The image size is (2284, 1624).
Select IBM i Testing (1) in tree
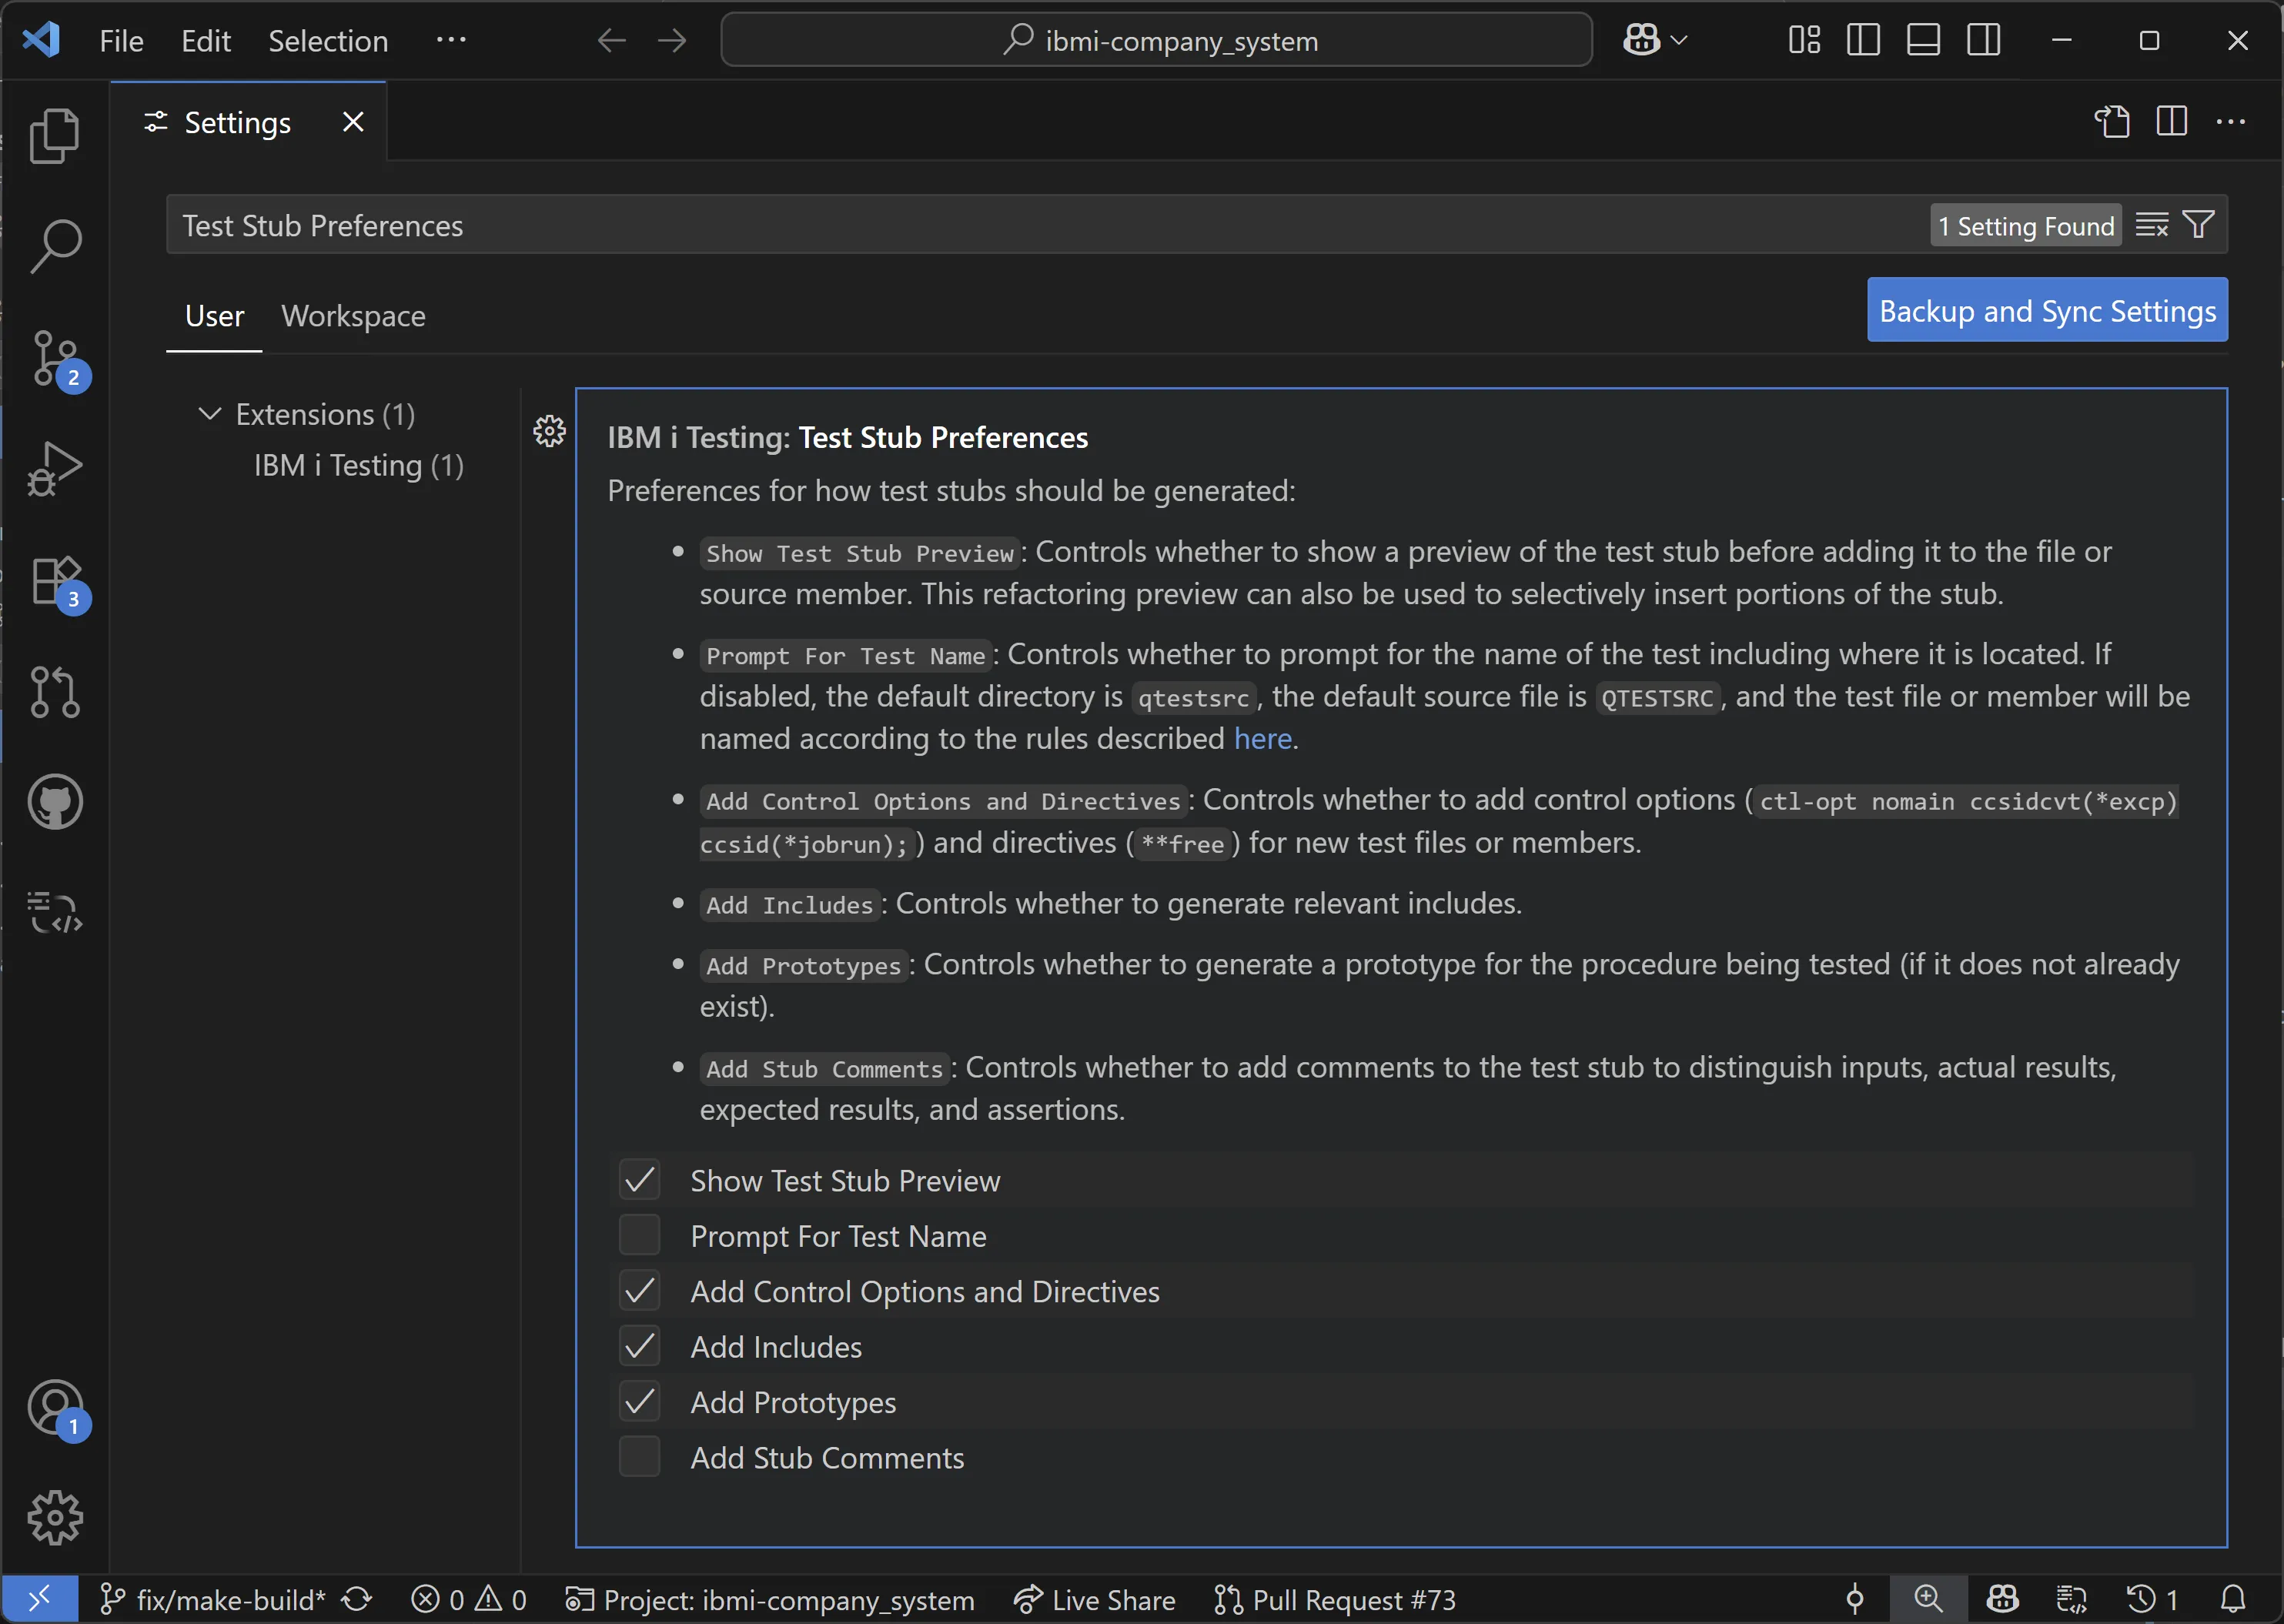pyautogui.click(x=358, y=465)
